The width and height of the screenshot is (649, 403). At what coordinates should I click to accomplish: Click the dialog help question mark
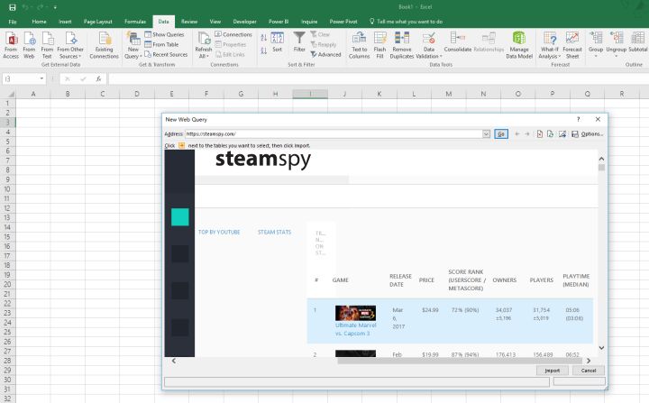coord(578,119)
